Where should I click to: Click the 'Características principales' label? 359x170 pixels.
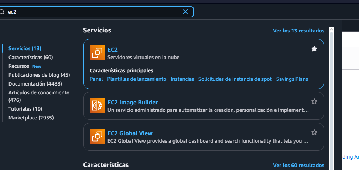(x=122, y=70)
